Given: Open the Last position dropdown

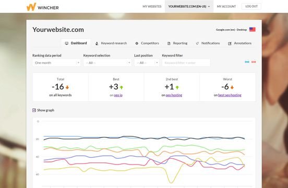Looking at the screenshot, I should point(147,63).
